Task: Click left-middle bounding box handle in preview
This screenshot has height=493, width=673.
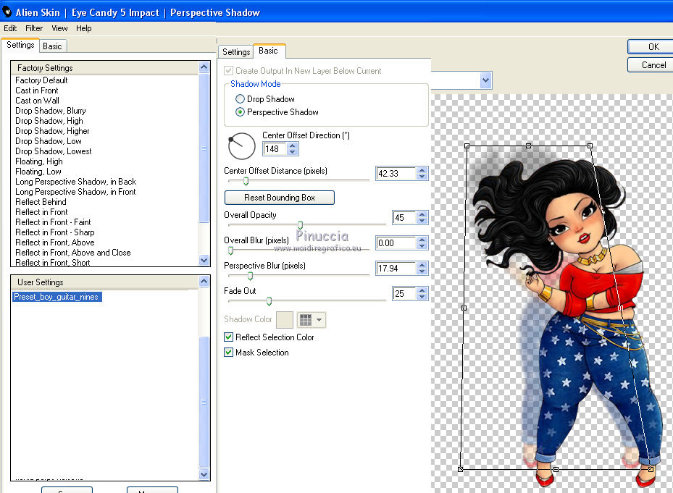Action: [x=464, y=308]
